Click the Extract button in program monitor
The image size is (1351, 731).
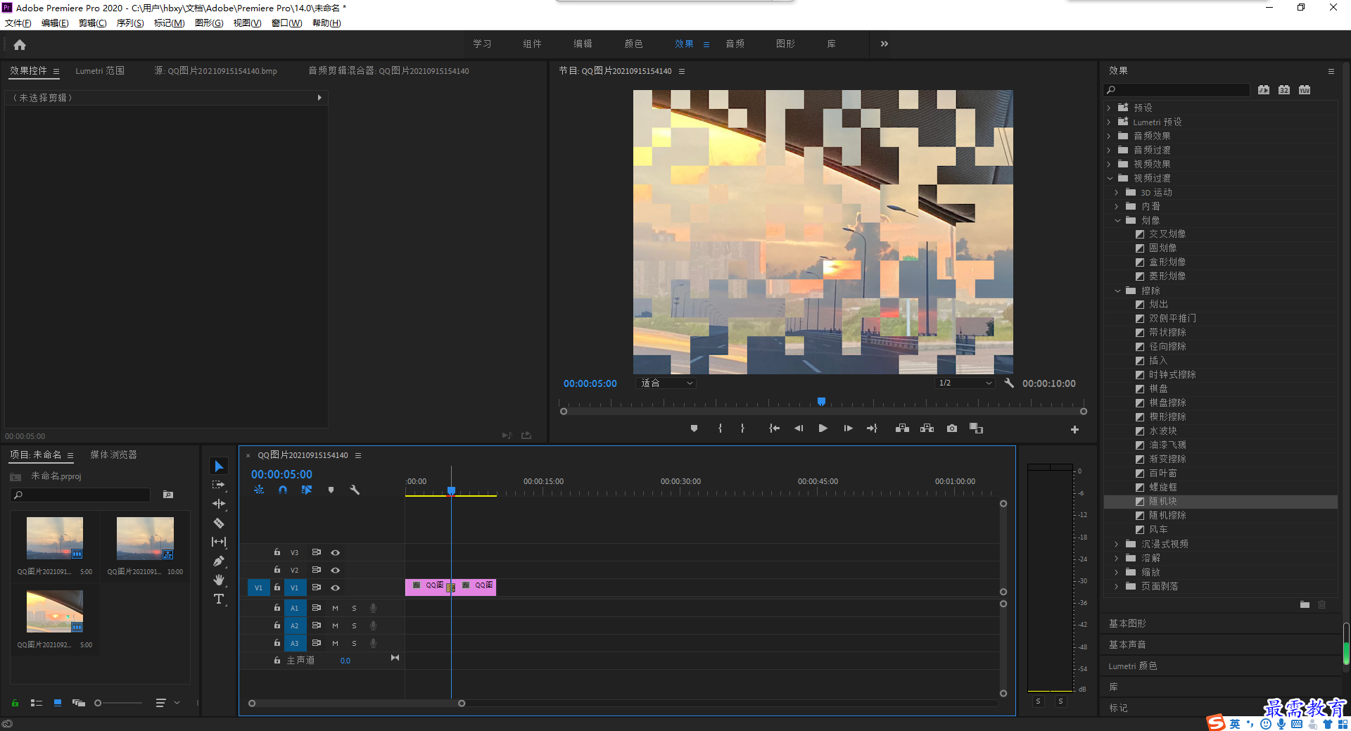pos(927,428)
